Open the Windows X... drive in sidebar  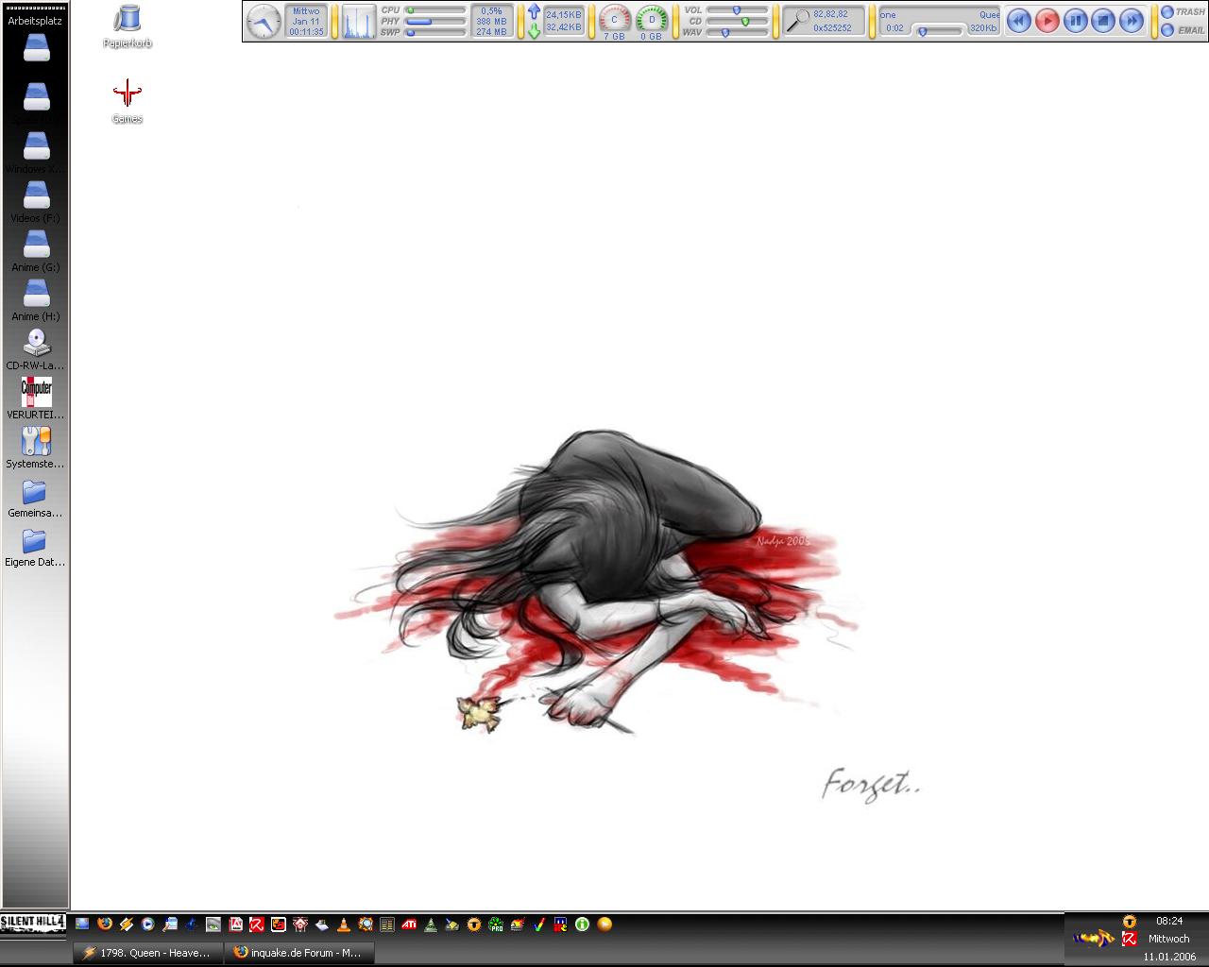tap(36, 153)
